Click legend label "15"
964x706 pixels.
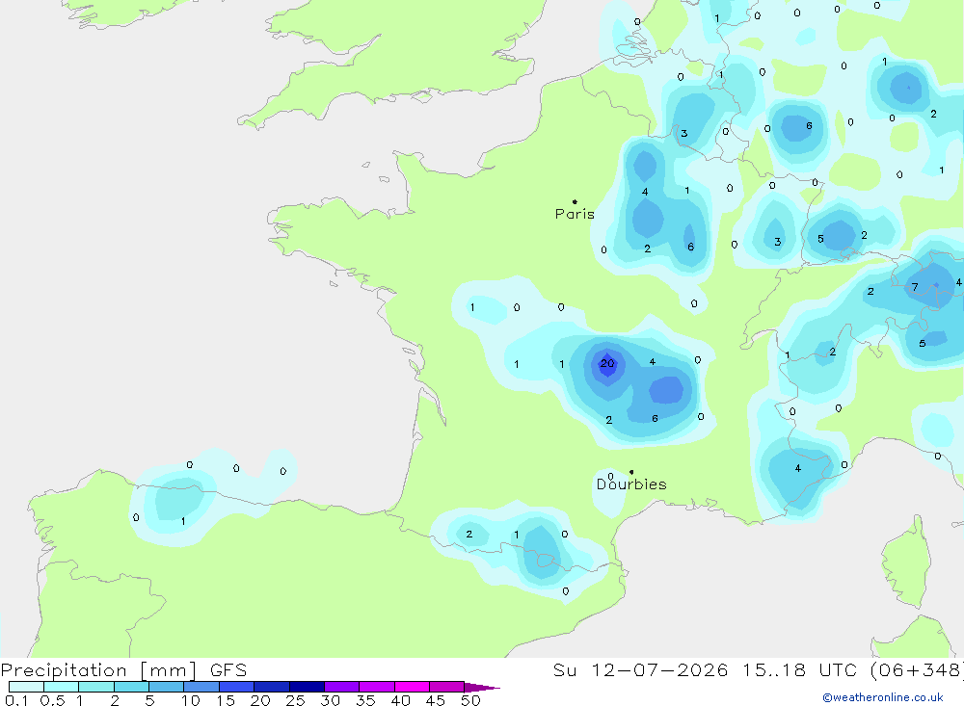coord(226,700)
